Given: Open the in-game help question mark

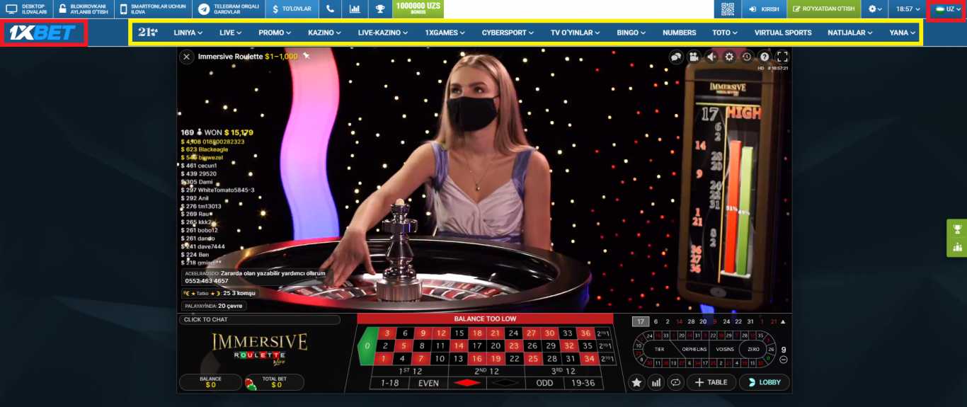Looking at the screenshot, I should tap(765, 57).
